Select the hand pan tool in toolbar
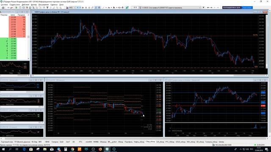Image resolution: width=271 pixels, height=152 pixels. coord(99,8)
